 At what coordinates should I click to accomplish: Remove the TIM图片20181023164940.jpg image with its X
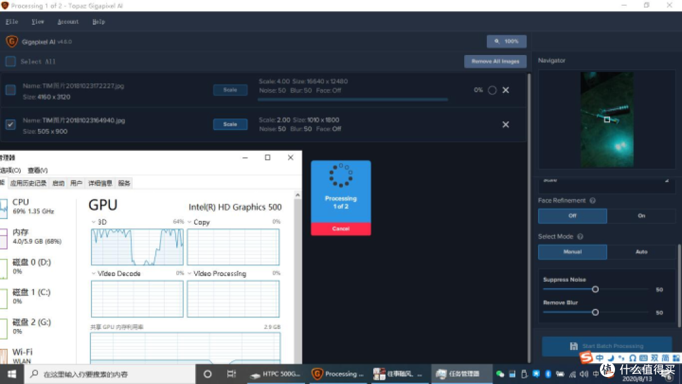pyautogui.click(x=505, y=124)
